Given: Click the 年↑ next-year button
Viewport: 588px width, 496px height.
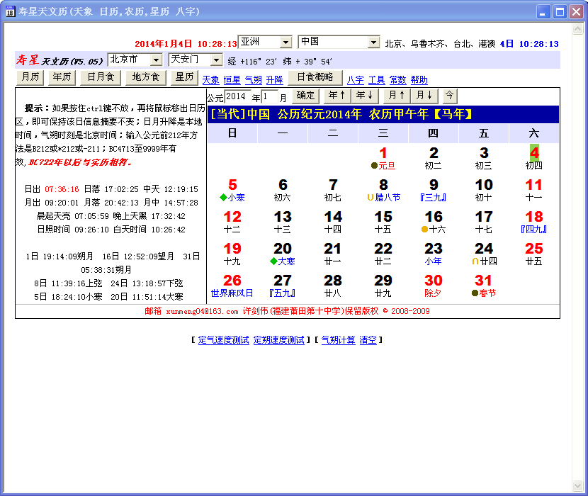Looking at the screenshot, I should 337,96.
